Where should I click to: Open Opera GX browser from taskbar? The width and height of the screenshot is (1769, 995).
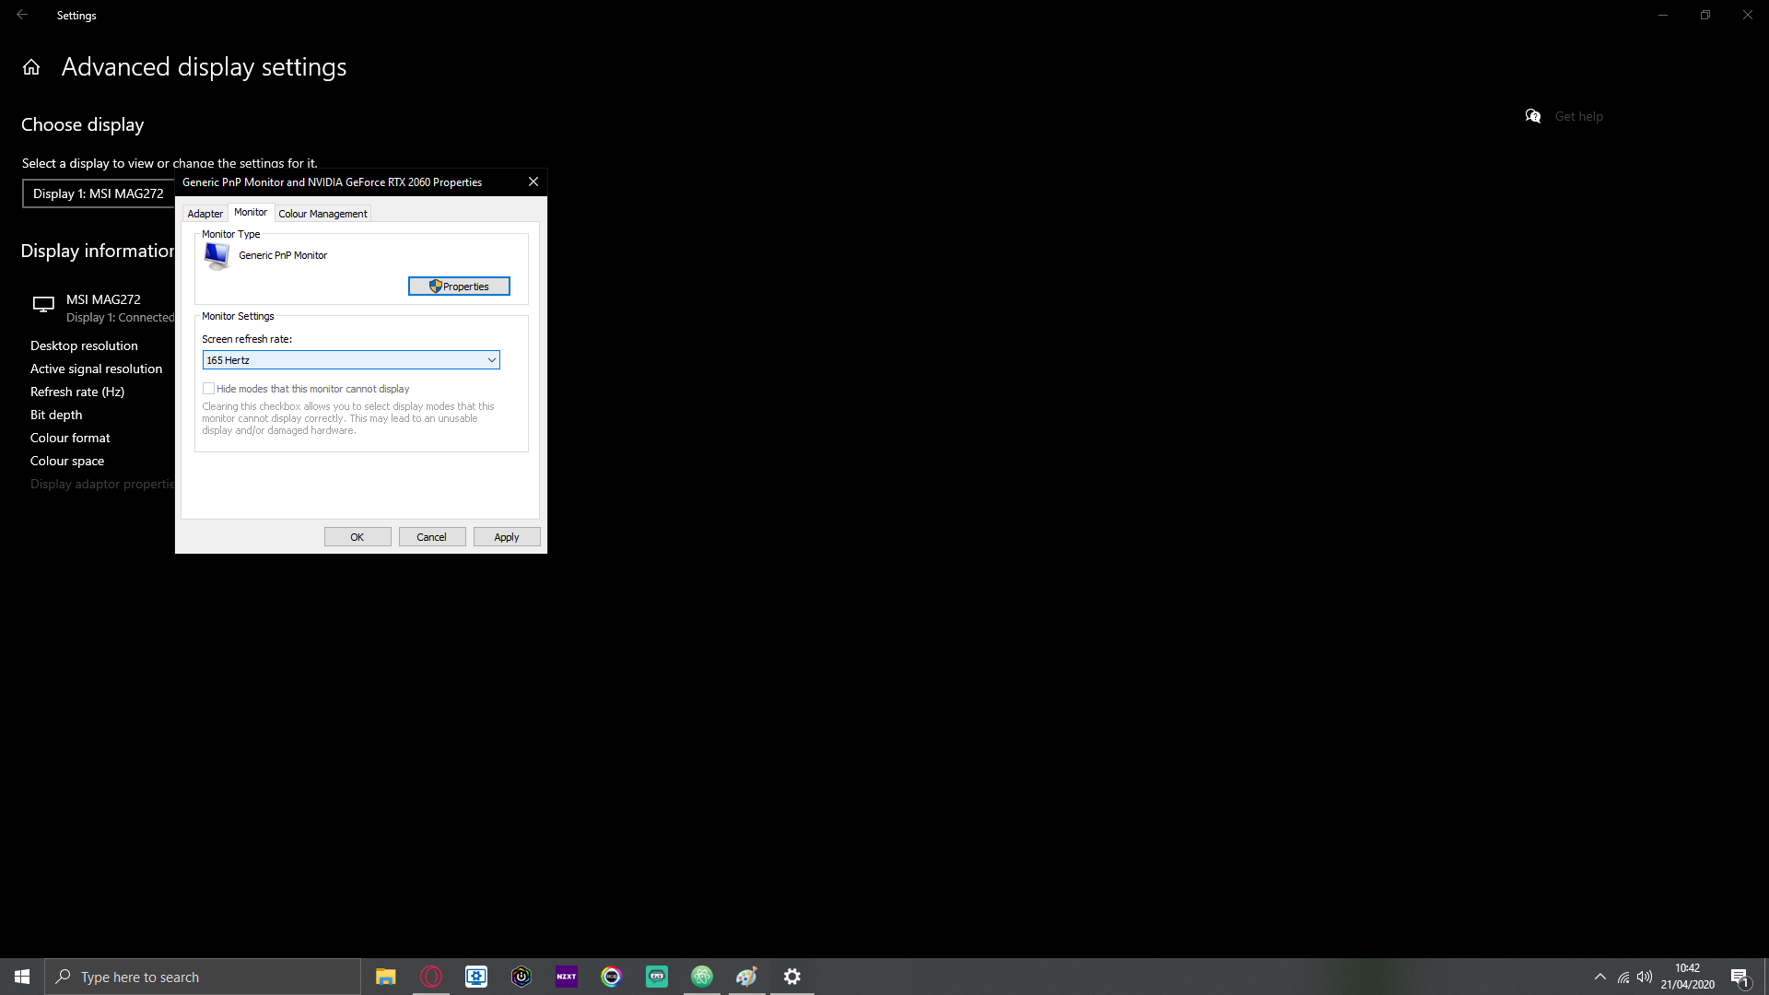click(x=431, y=977)
